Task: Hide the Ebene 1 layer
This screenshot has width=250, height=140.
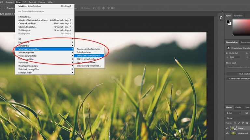Action: coord(228,128)
